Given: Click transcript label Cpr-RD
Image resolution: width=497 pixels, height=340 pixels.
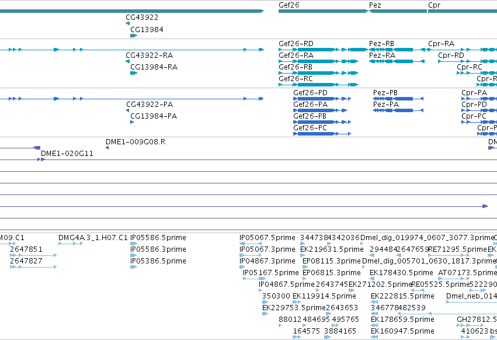Looking at the screenshot, I should [x=451, y=55].
